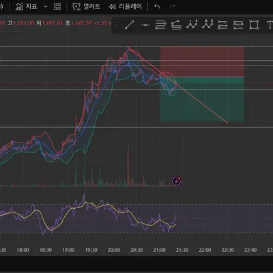Create an alert with 얼러트 button
Viewport: 273px width, 273px height.
coord(86,6)
